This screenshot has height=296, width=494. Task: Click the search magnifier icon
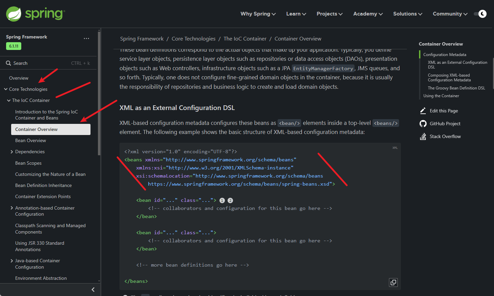(8, 63)
